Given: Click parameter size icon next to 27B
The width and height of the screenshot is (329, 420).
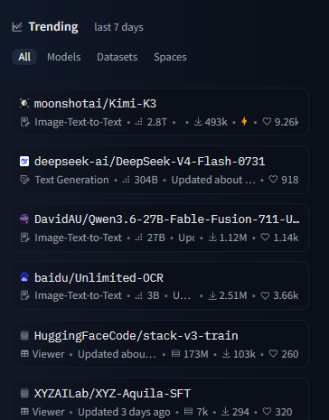Looking at the screenshot, I should 139,238.
